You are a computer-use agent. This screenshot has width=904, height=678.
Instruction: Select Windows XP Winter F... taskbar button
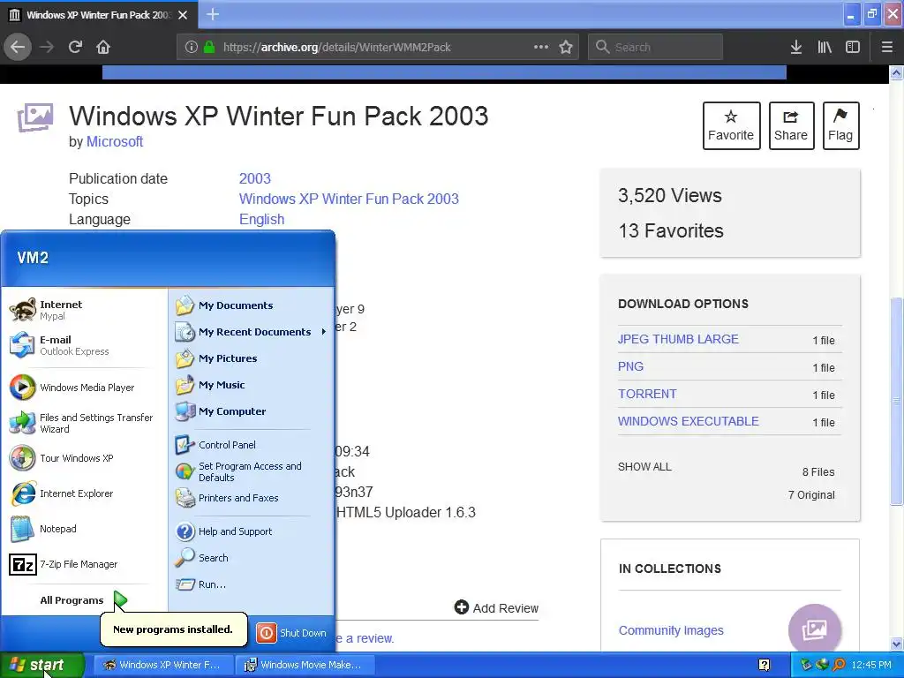point(163,665)
